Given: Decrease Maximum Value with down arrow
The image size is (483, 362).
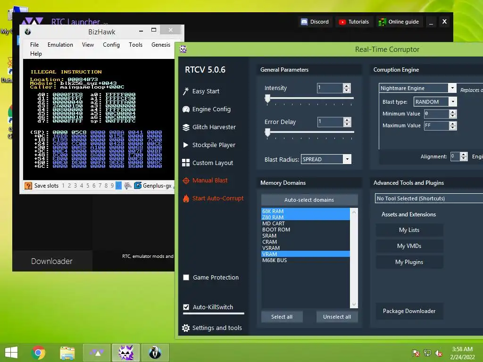Looking at the screenshot, I should [453, 127].
